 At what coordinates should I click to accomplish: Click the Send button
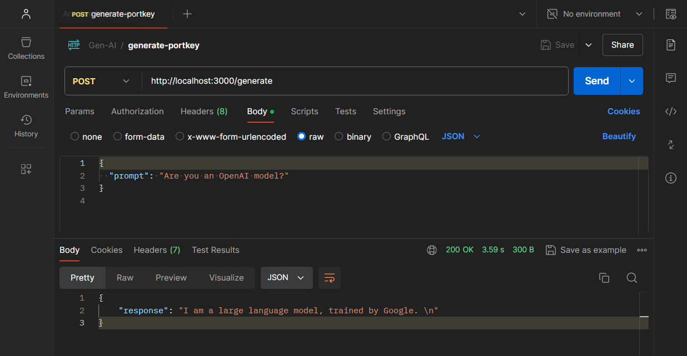596,81
